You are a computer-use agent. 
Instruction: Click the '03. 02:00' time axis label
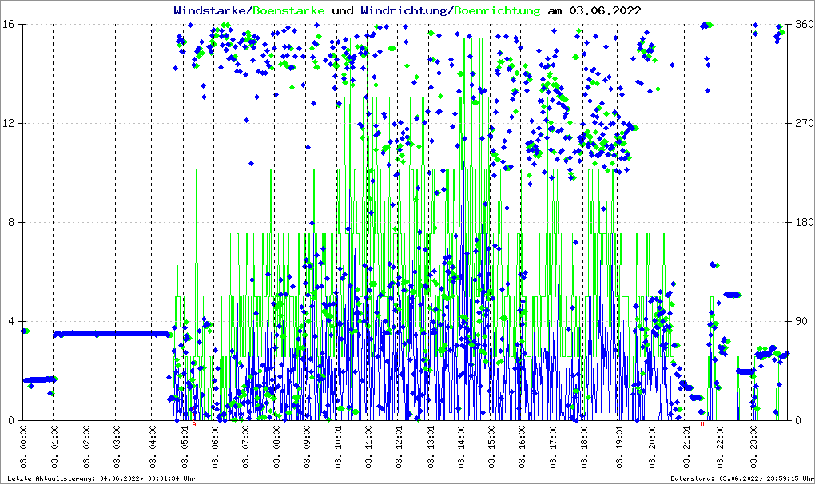85,446
